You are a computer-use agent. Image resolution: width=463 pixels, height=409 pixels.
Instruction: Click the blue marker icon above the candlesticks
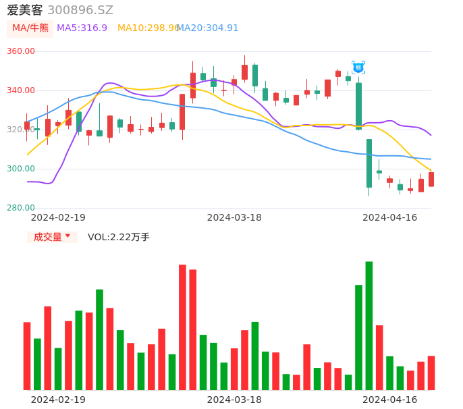coord(358,67)
